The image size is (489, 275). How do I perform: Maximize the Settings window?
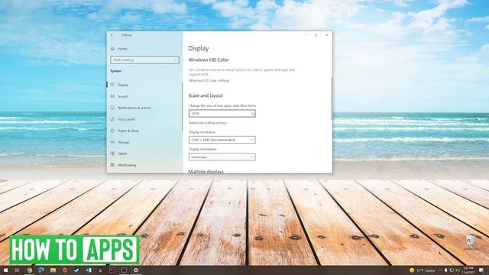tap(316, 35)
